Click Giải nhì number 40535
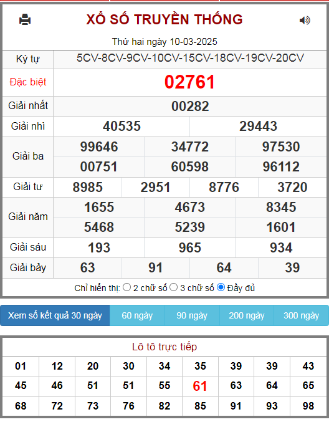 [x=122, y=126]
